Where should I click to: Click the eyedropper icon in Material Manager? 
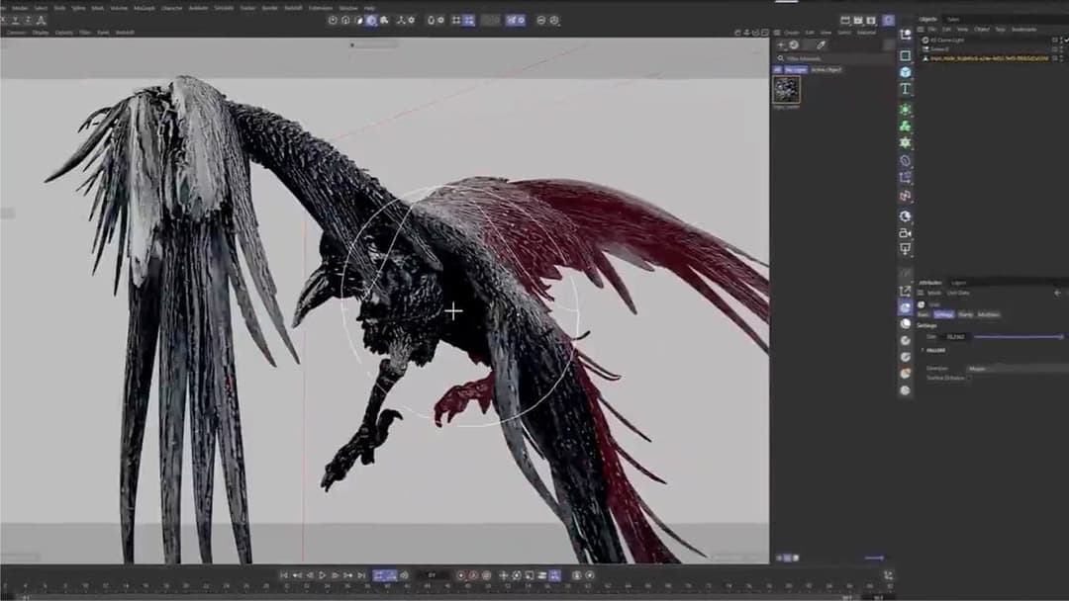coord(821,44)
